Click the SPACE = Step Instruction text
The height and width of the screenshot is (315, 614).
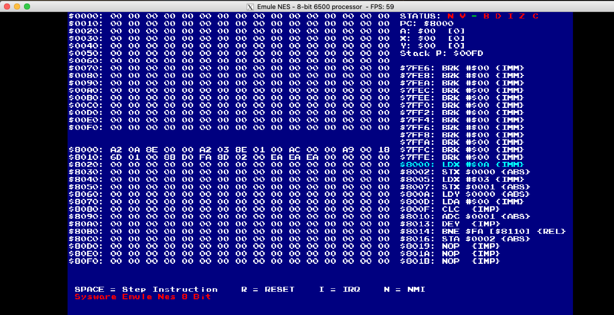tap(146, 289)
